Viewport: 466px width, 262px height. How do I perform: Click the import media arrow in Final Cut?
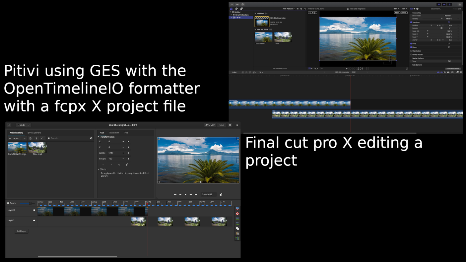pos(232,4)
